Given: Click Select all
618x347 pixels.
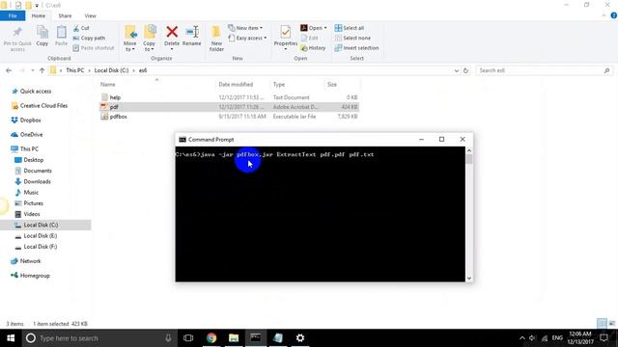Looking at the screenshot, I should coord(350,28).
